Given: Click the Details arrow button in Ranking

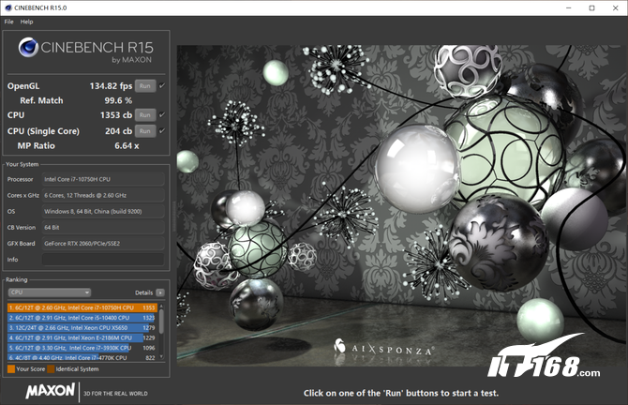Looking at the screenshot, I should tap(160, 292).
